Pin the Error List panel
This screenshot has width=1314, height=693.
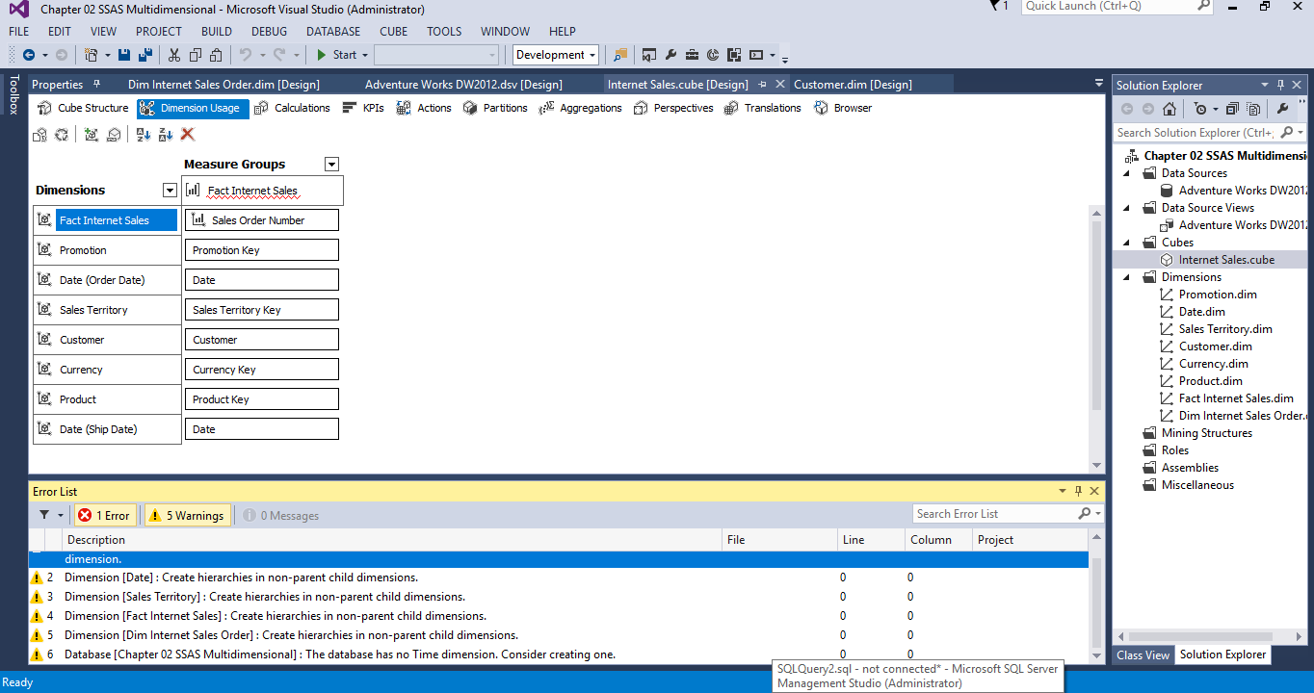tap(1078, 491)
